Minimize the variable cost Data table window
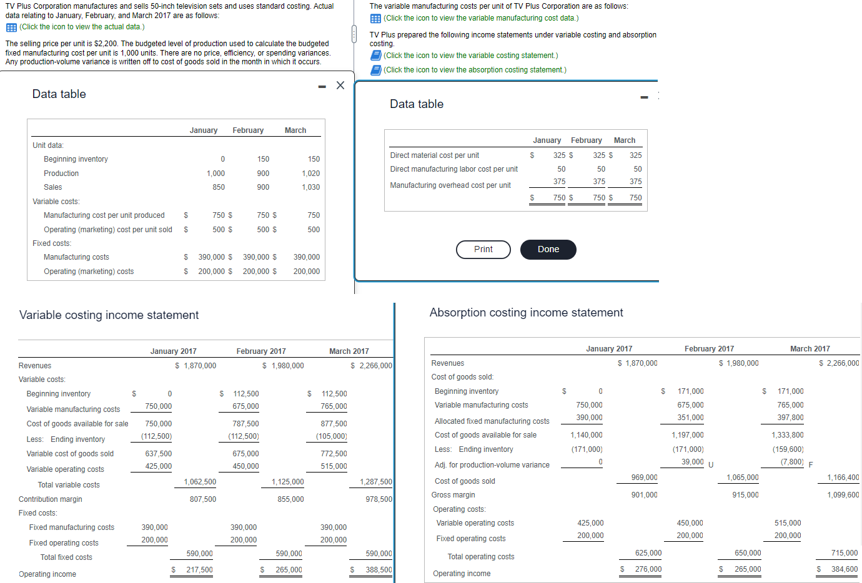This screenshot has width=862, height=583. (643, 96)
